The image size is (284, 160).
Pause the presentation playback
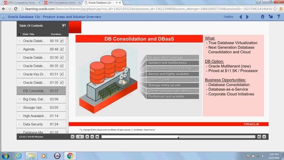tap(80, 136)
